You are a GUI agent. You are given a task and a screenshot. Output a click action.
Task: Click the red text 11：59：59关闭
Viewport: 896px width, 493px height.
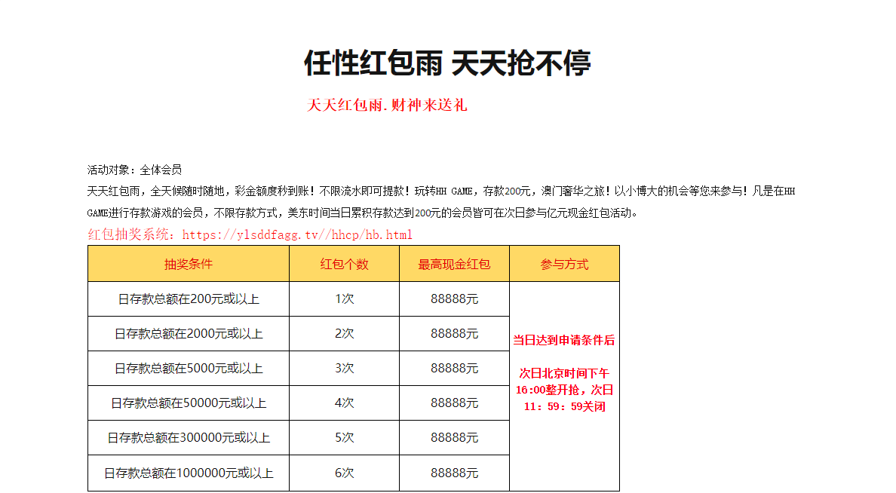(x=565, y=407)
